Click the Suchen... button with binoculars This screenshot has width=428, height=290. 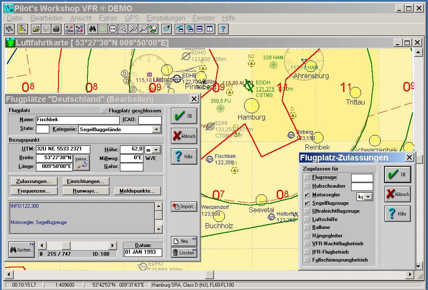coord(22,249)
